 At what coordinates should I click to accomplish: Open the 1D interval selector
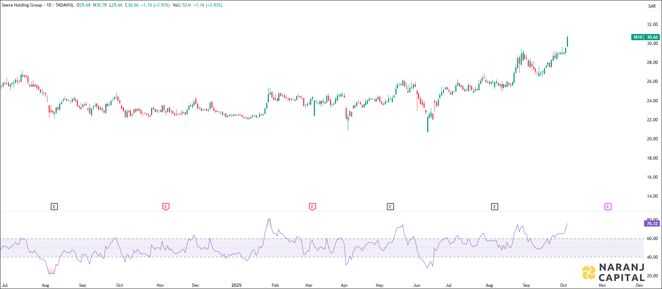click(x=49, y=5)
